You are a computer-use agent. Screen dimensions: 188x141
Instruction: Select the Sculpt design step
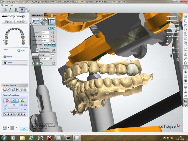click(x=15, y=62)
